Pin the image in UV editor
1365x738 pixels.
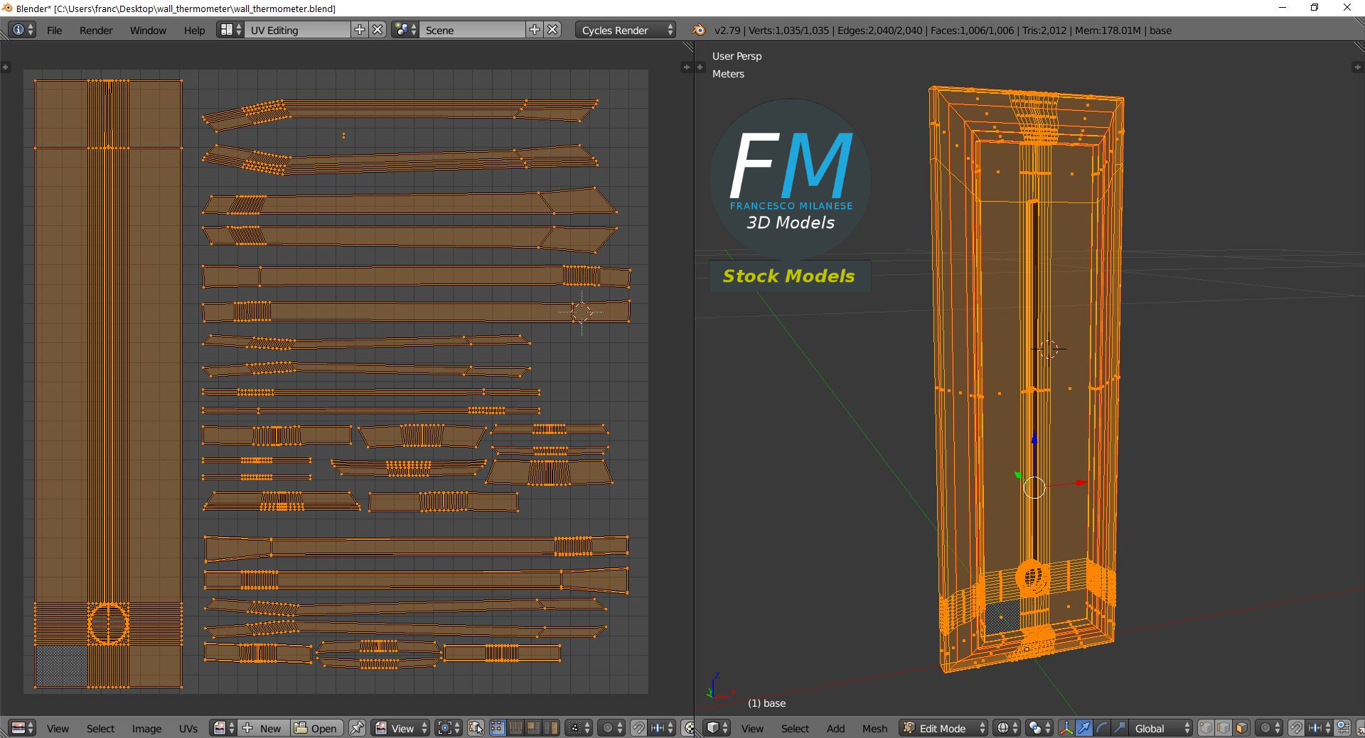click(x=357, y=728)
